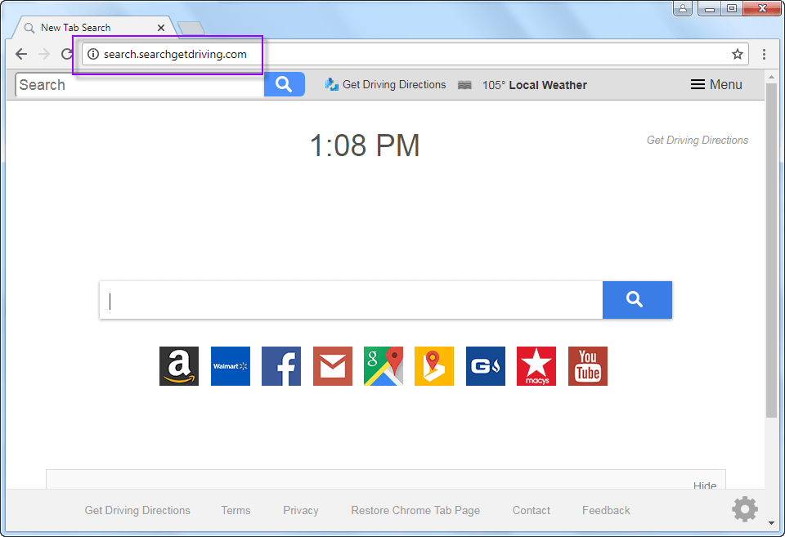Open the GasBuddy shortcut tile

click(x=486, y=366)
